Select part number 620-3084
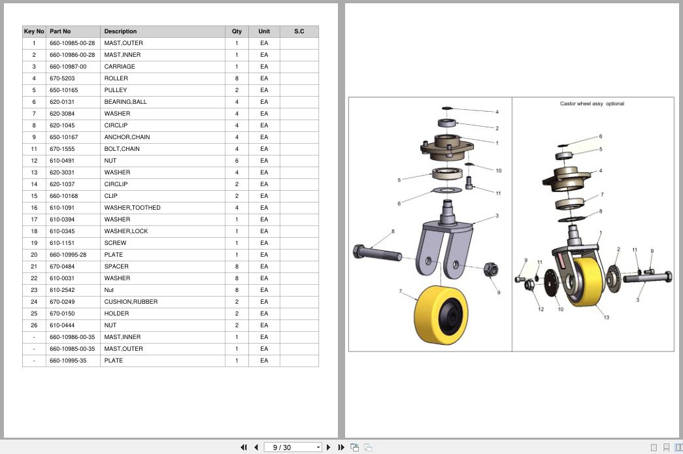Image resolution: width=683 pixels, height=454 pixels. (62, 114)
